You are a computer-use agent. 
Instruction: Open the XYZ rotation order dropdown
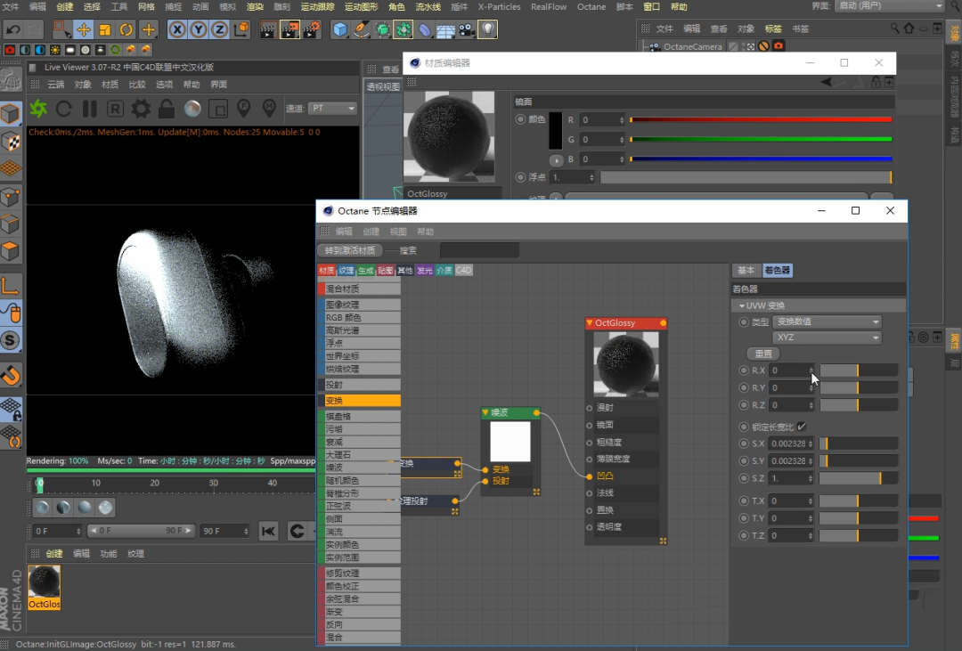827,338
